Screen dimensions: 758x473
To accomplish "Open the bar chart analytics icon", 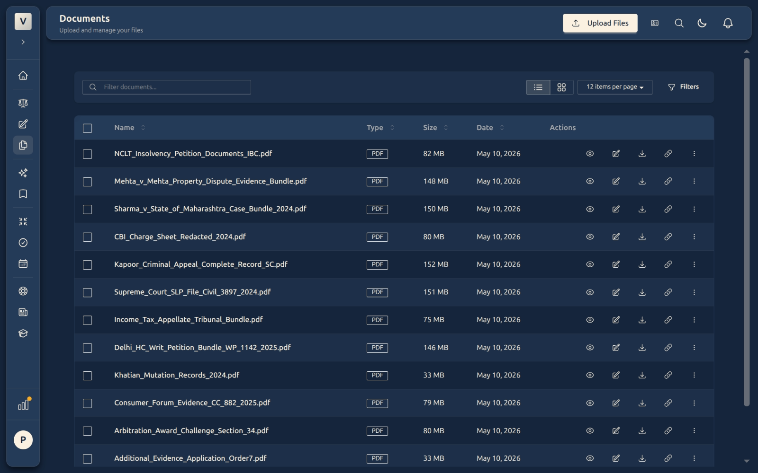I will coord(23,405).
